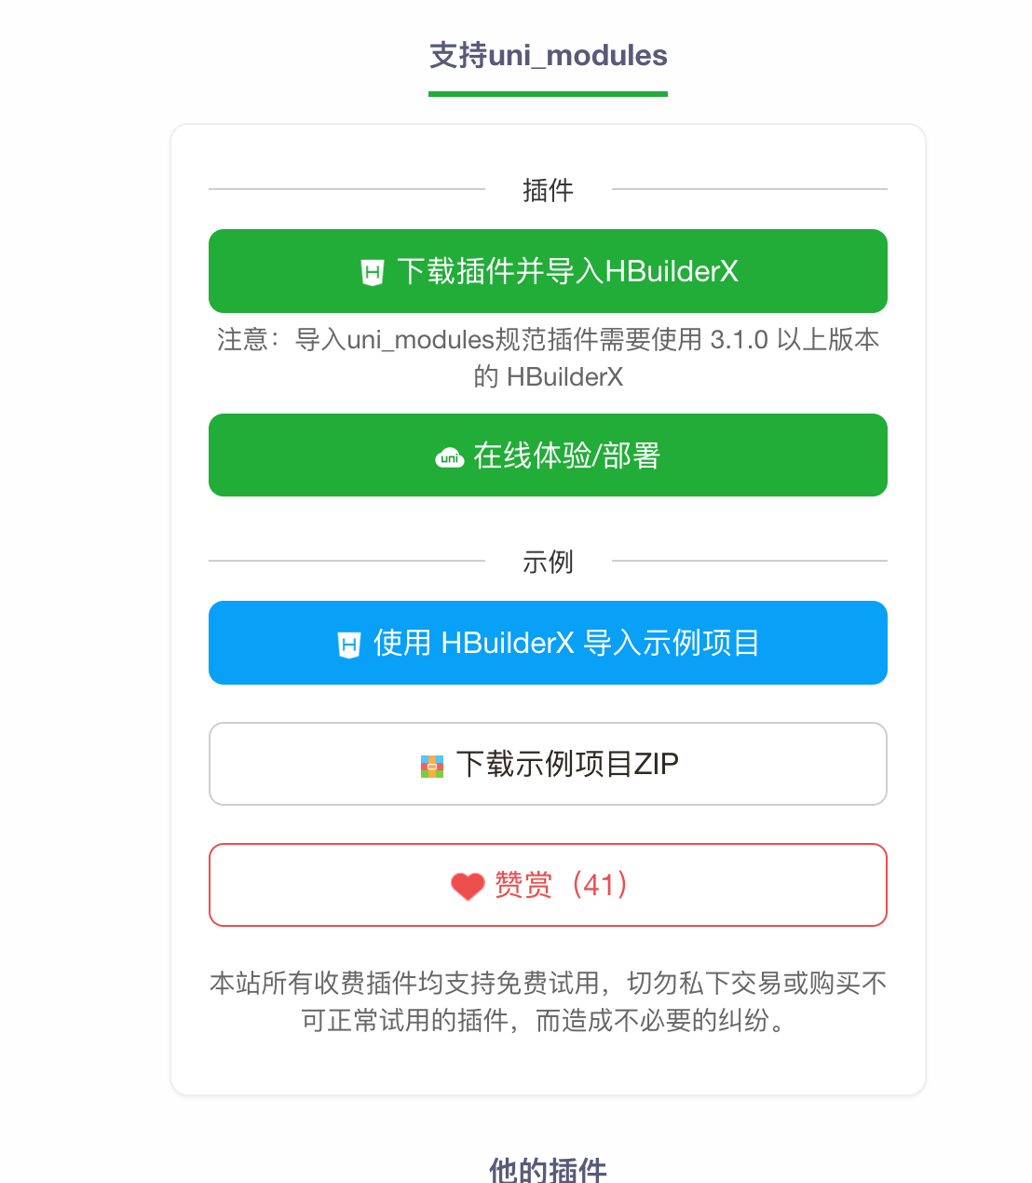Click 赞赏 reward button label
The image size is (1032, 1183).
tap(523, 884)
